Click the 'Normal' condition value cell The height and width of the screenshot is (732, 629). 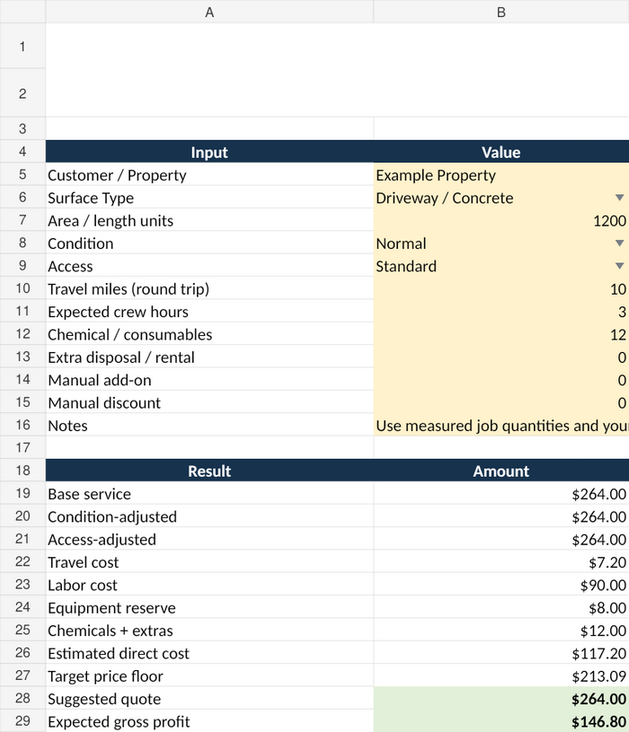pos(501,243)
